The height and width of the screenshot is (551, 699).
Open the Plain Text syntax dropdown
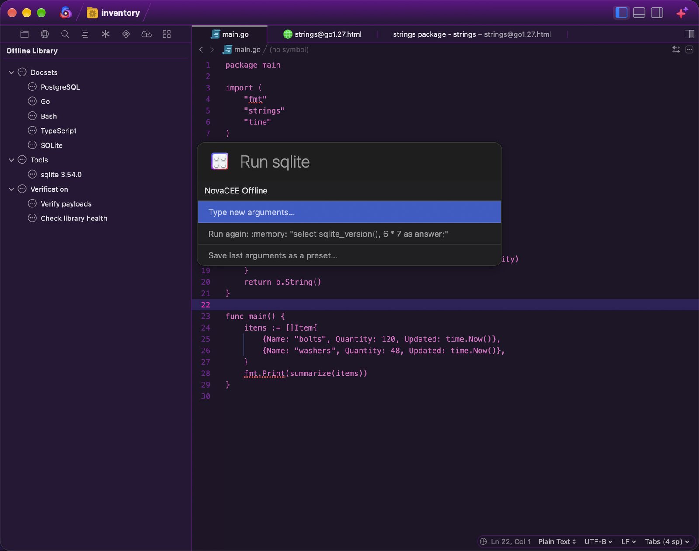(557, 541)
